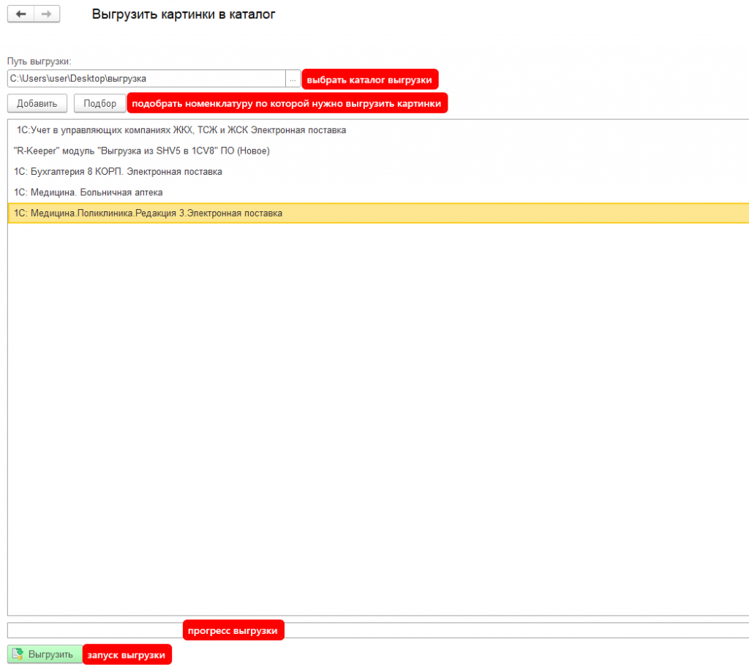Select row 1С: Медицина. Больничная аптека
This screenshot has height=669, width=749.
tap(378, 192)
